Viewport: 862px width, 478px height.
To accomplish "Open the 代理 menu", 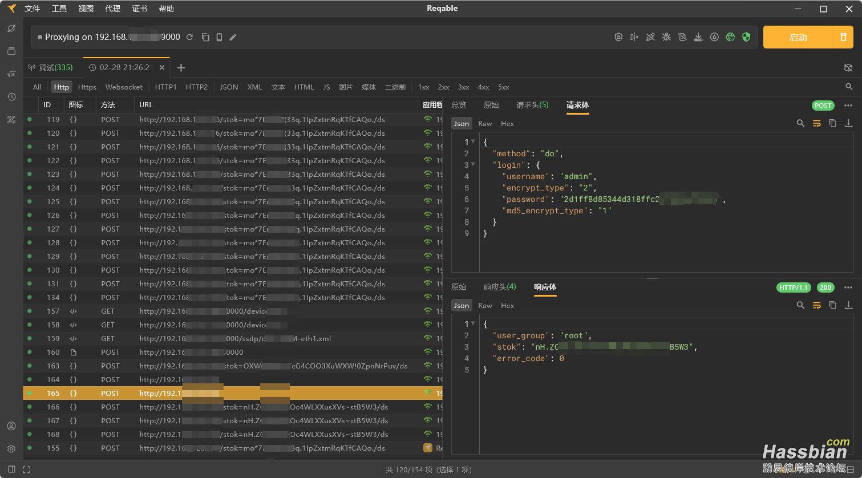I will click(113, 9).
